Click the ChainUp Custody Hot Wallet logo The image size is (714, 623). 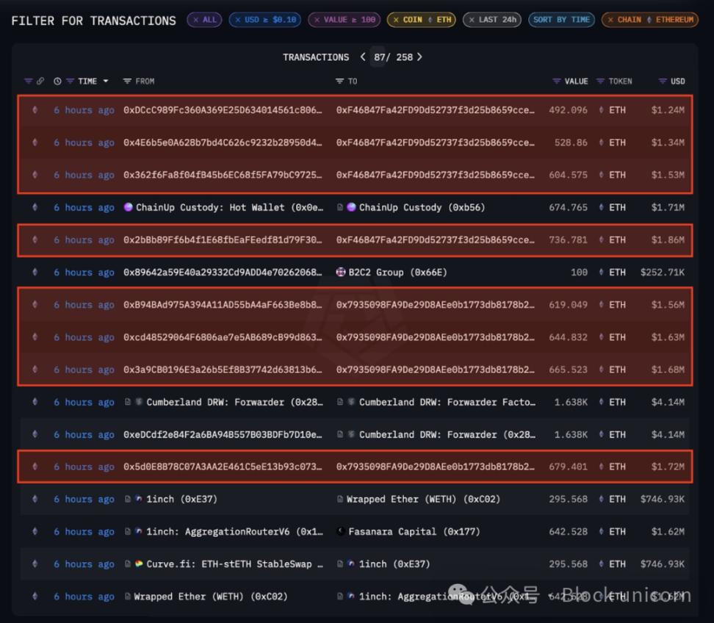129,207
